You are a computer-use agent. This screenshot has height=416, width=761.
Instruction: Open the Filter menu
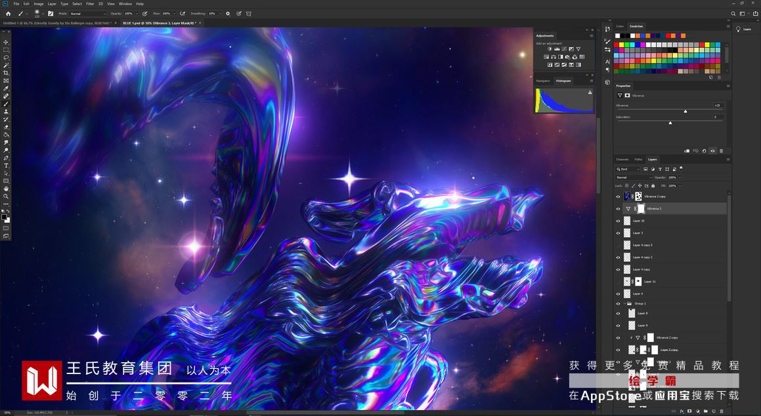(90, 3)
